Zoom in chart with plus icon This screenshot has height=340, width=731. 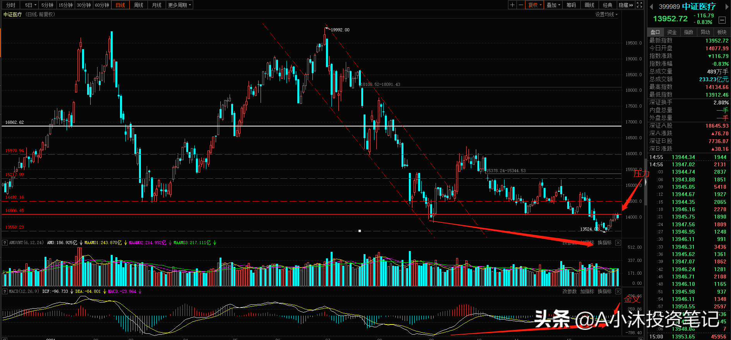[x=512, y=5]
